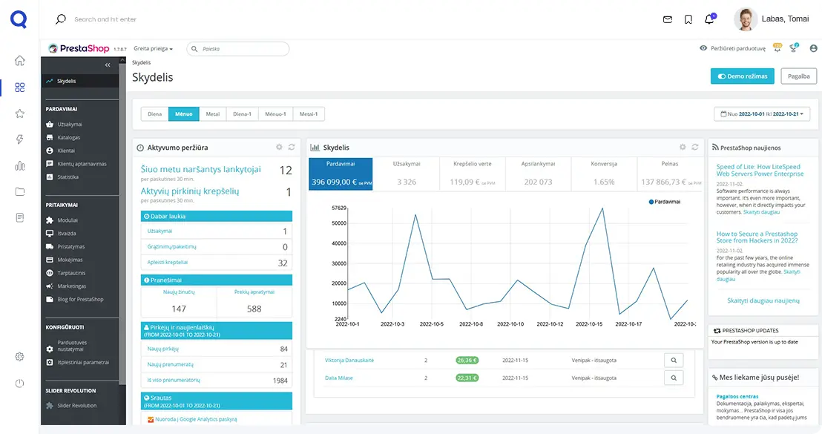822x434 pixels.
Task: Open the bookmark icon in top bar
Action: (x=688, y=19)
